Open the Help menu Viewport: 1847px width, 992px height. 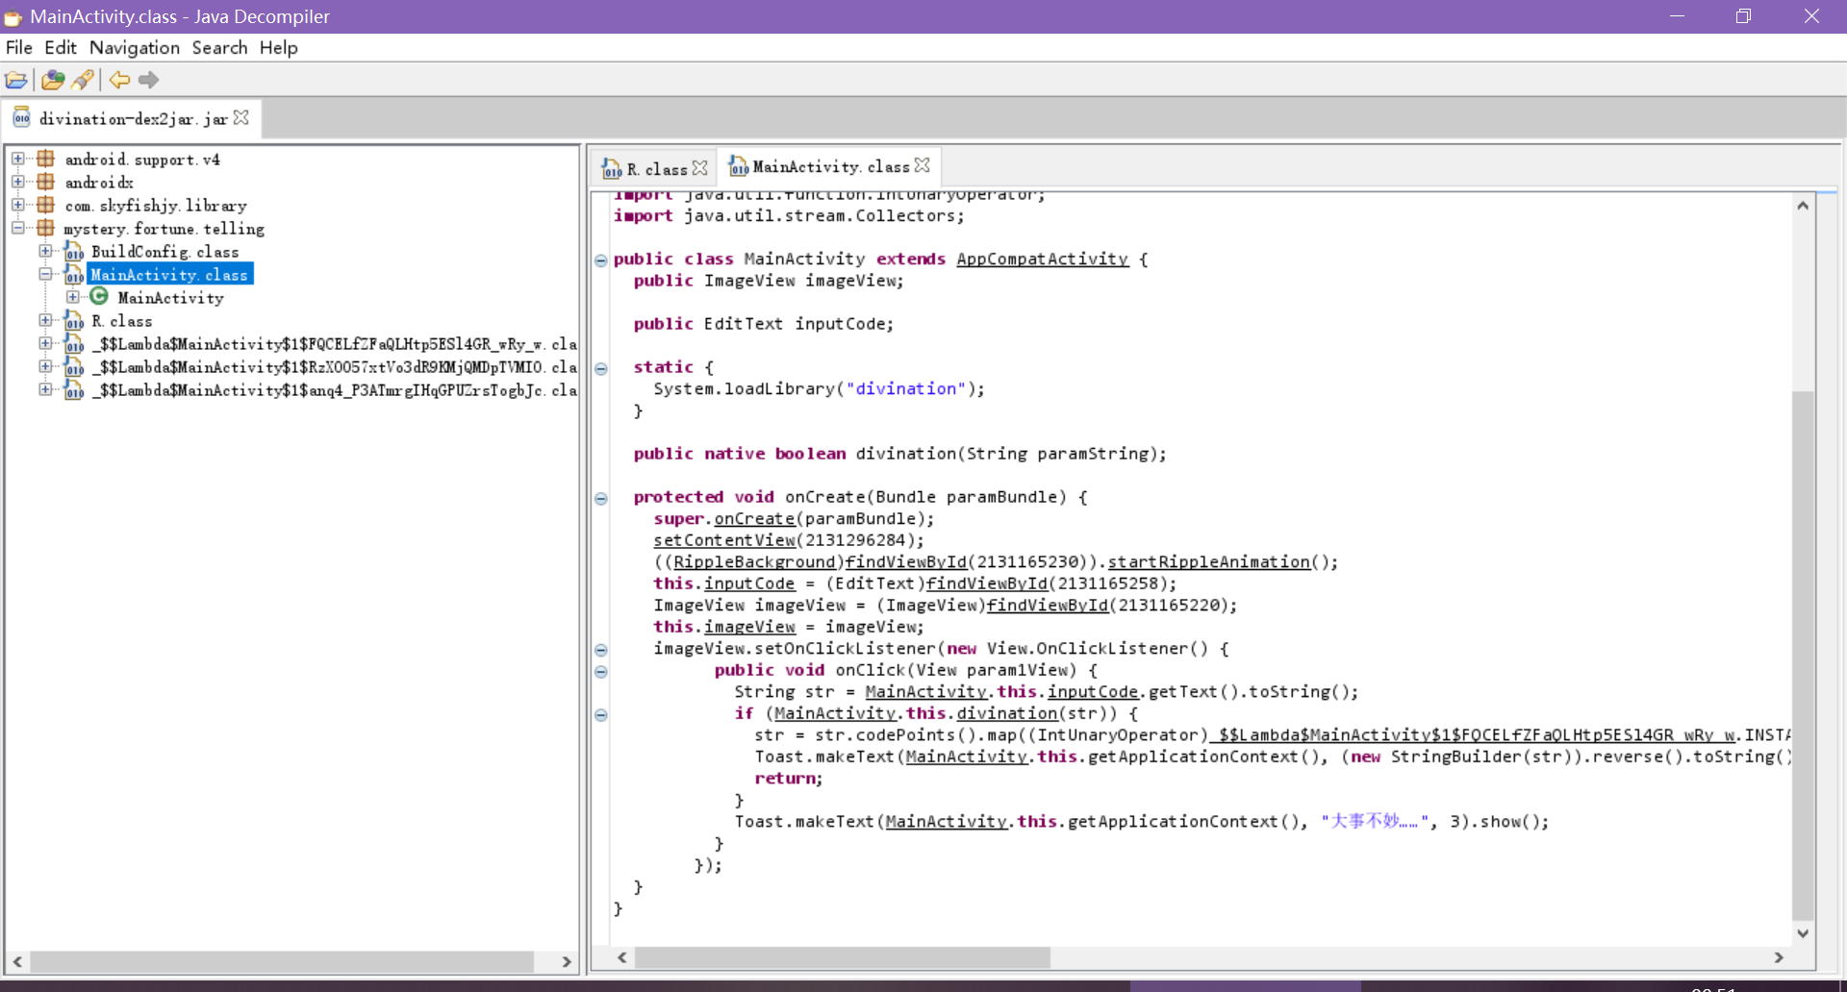(x=279, y=47)
